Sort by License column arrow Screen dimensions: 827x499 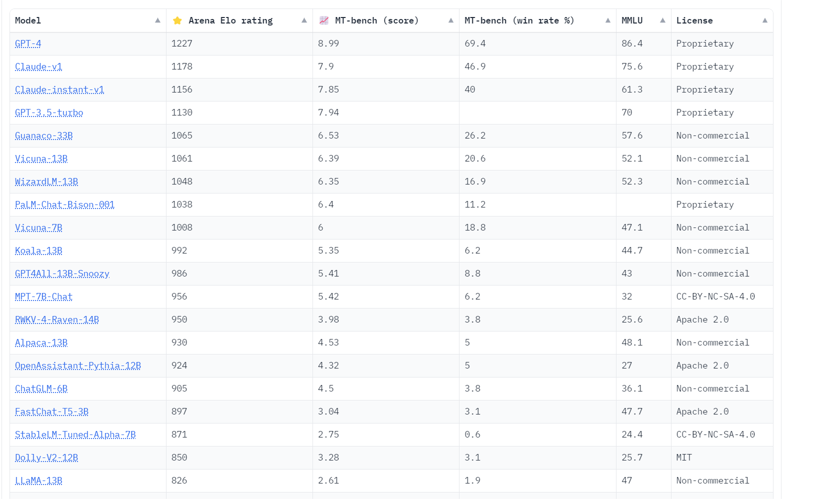(765, 20)
